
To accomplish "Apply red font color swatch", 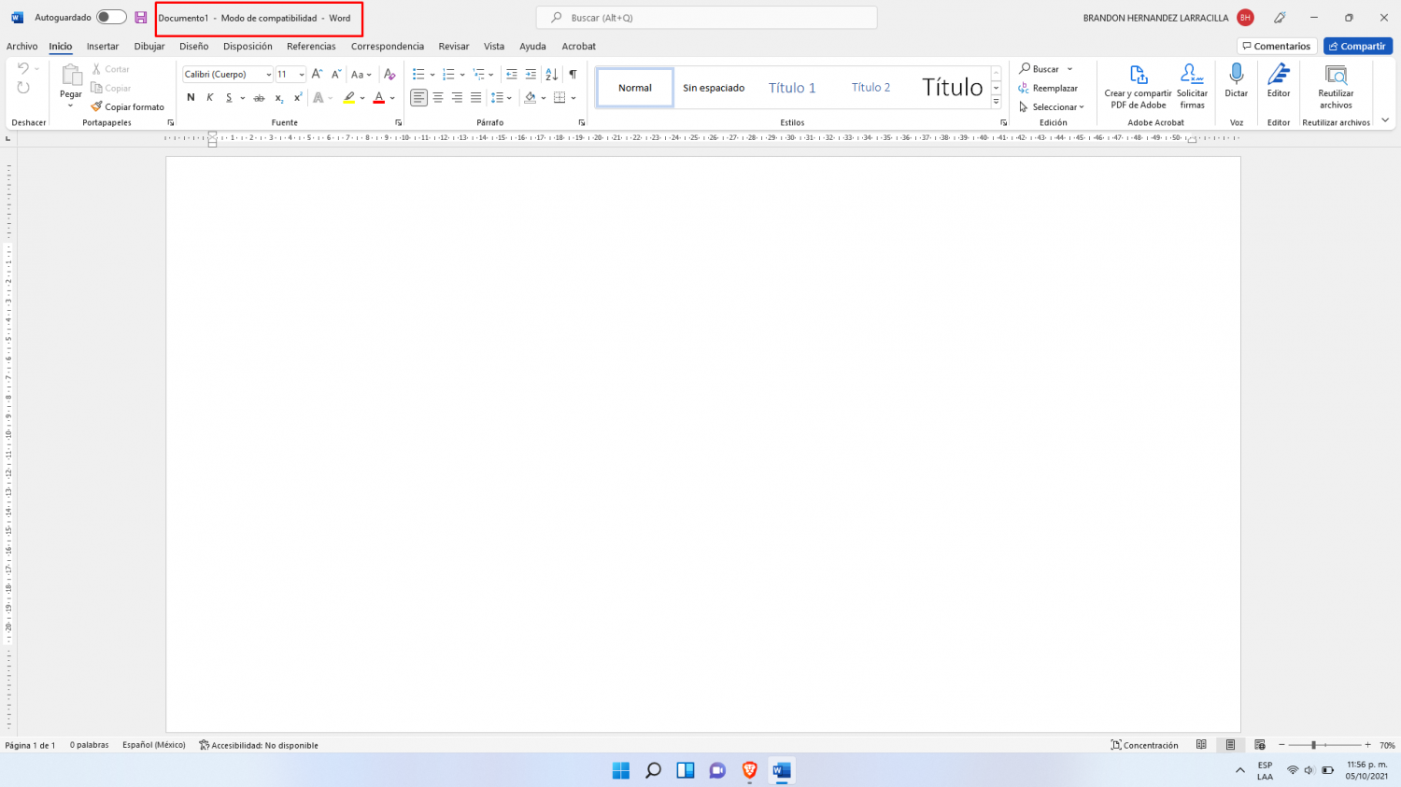I will (x=379, y=98).
